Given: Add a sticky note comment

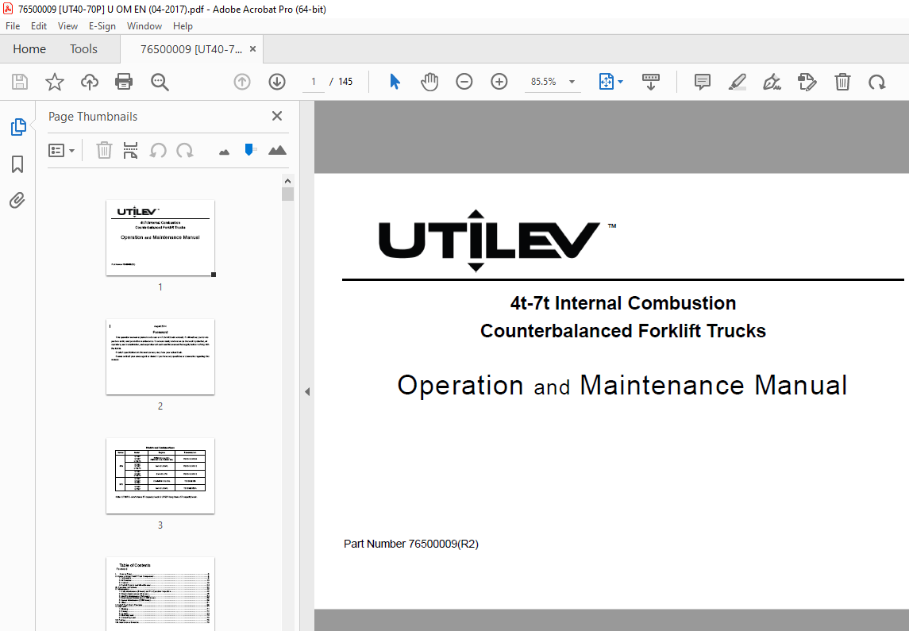Looking at the screenshot, I should [x=702, y=82].
